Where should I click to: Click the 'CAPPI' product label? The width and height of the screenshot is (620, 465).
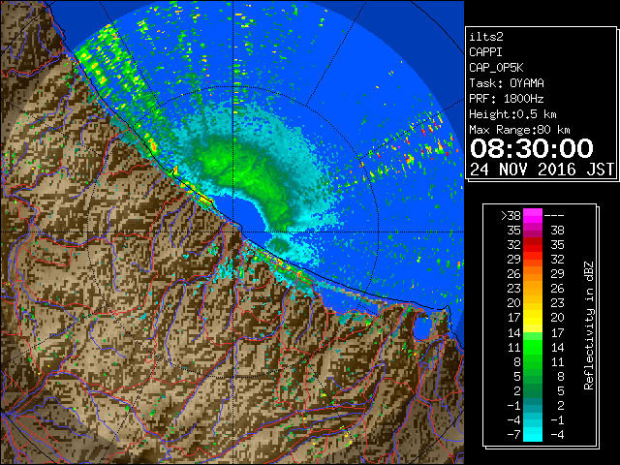pos(485,52)
